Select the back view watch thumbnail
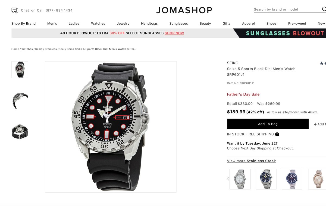 point(20,132)
